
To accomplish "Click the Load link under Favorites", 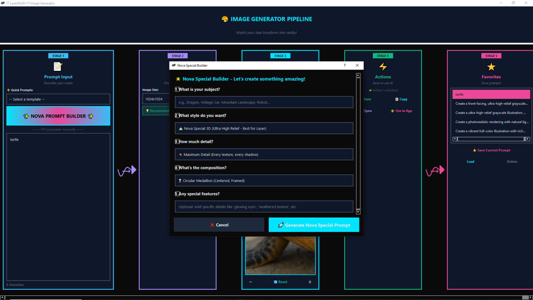I will pos(471,162).
